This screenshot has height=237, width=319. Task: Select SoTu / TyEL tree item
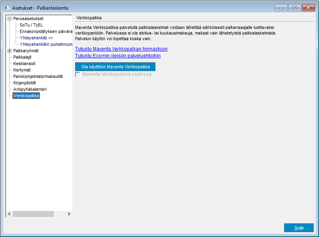click(x=31, y=25)
